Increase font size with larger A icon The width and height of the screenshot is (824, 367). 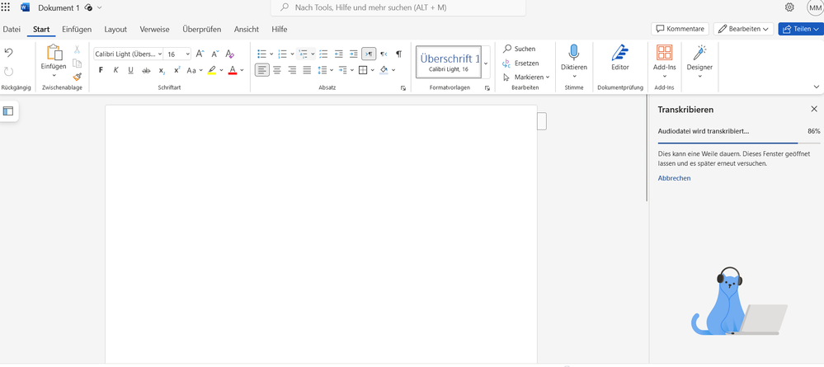click(x=200, y=54)
